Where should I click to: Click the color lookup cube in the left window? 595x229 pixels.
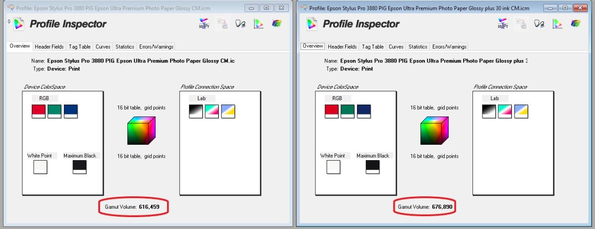coord(141,131)
